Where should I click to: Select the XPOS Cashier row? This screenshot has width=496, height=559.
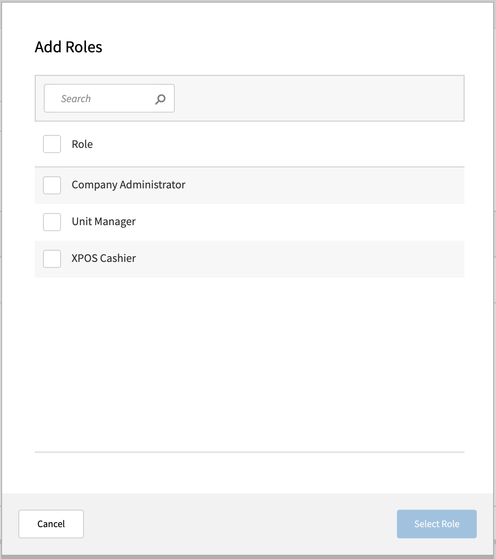tap(246, 259)
